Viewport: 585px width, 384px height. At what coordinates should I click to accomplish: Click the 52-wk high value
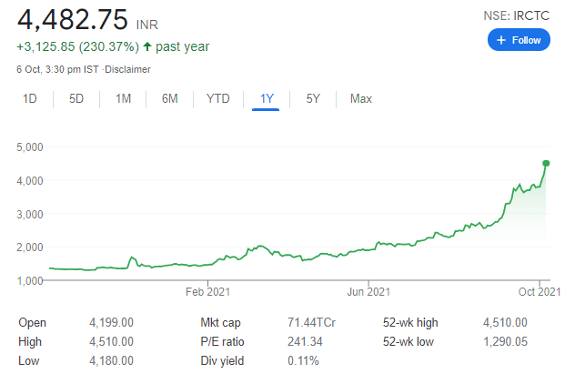505,322
